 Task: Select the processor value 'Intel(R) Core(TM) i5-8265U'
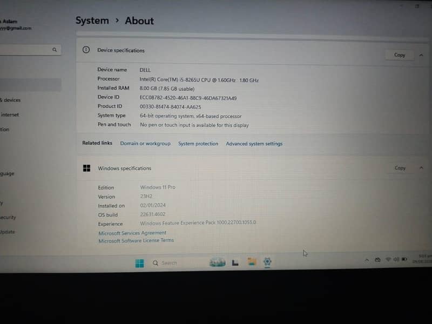[199, 80]
